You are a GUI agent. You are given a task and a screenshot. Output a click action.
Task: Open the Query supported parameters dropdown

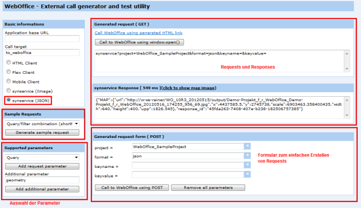coord(42,158)
